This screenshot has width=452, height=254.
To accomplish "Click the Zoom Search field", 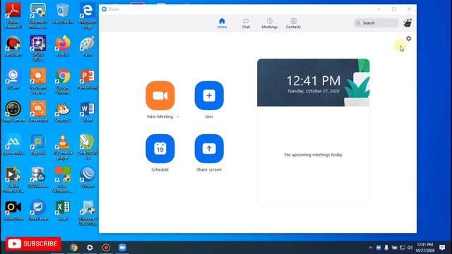I will 376,23.
